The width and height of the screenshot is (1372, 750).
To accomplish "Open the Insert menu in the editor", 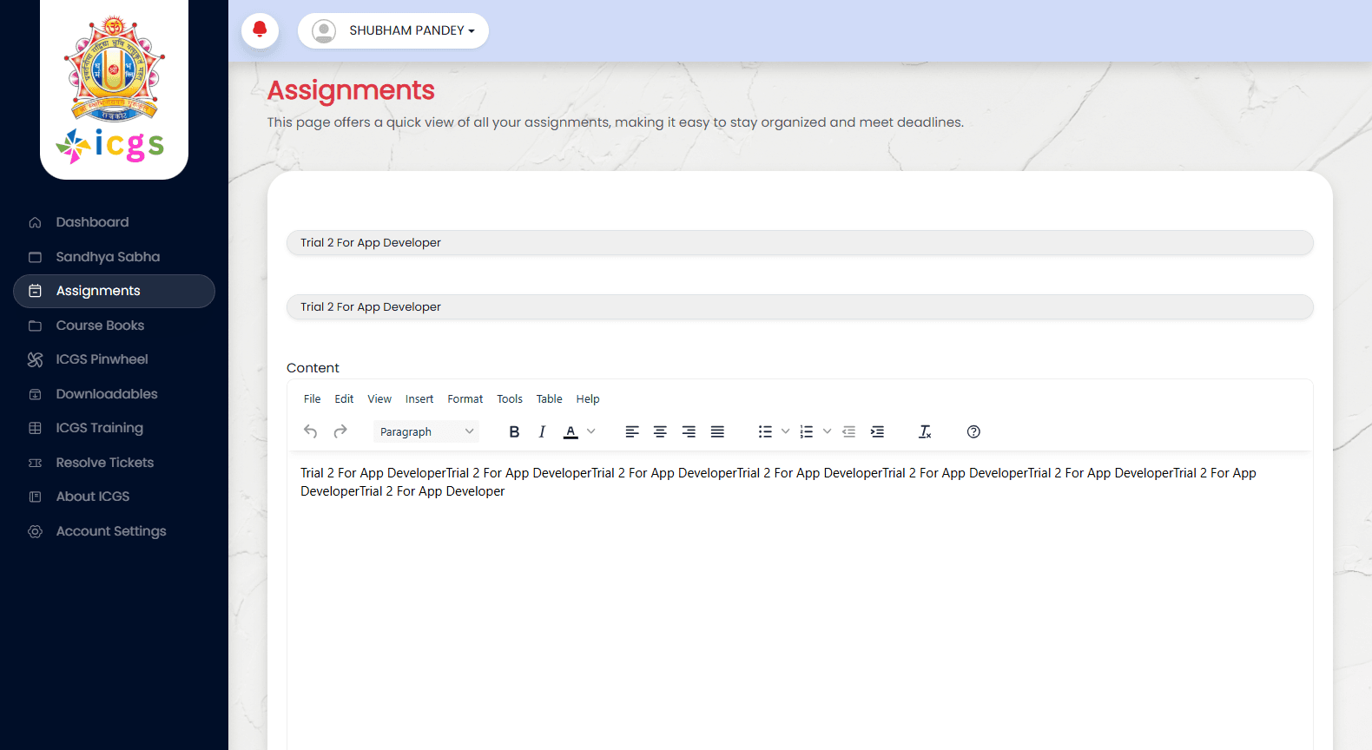I will (x=419, y=399).
